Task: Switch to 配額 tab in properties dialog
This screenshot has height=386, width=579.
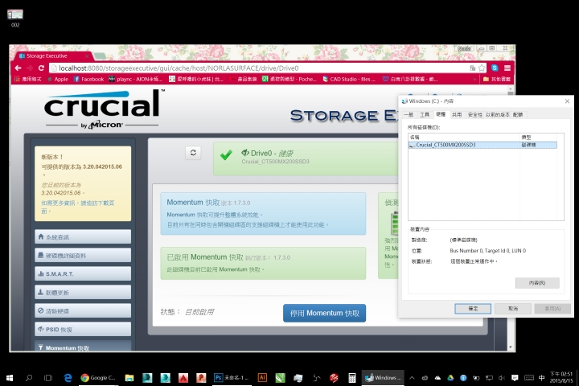Action: click(518, 115)
